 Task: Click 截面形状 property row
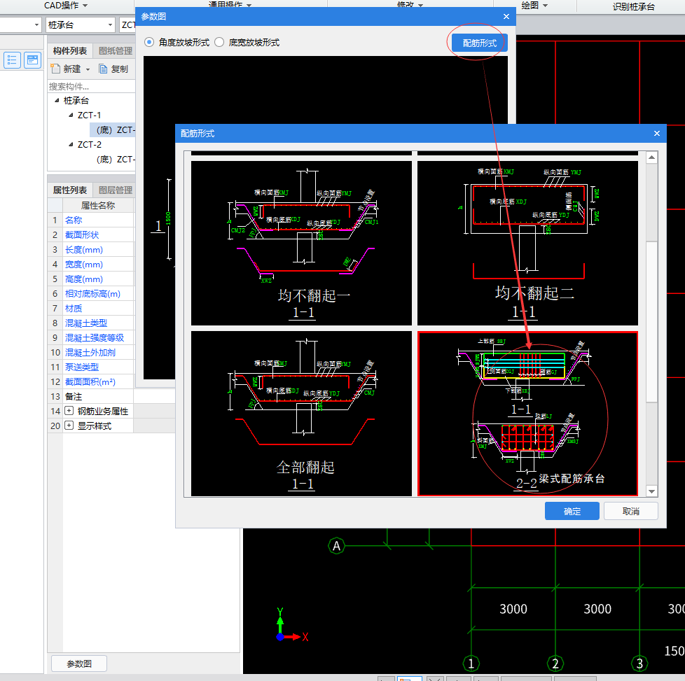tap(90, 235)
